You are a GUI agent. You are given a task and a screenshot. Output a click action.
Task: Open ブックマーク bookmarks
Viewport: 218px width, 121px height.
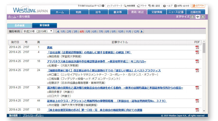(x=115, y=6)
